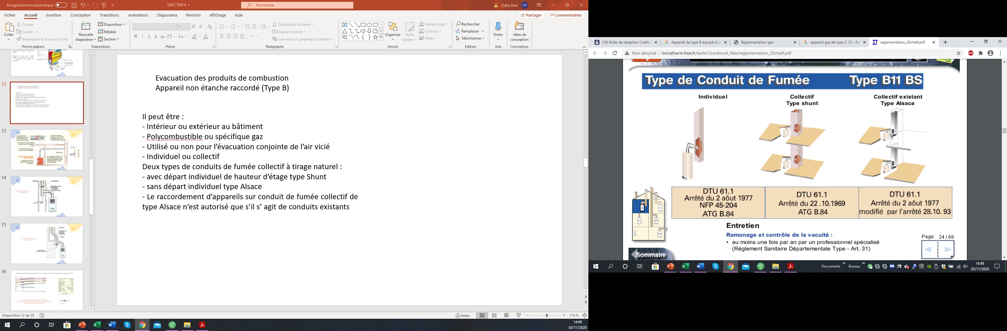The height and width of the screenshot is (331, 1007).
Task: Open the Adblock Plus extension icon
Action: click(971, 53)
